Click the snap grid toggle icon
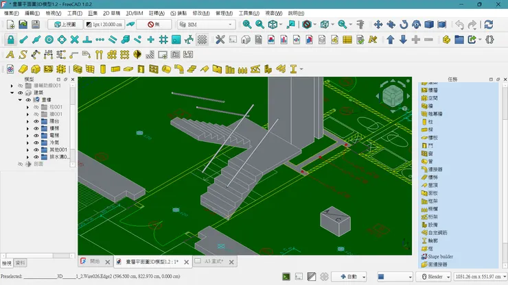Viewport: 508px width, 285px height. click(163, 39)
